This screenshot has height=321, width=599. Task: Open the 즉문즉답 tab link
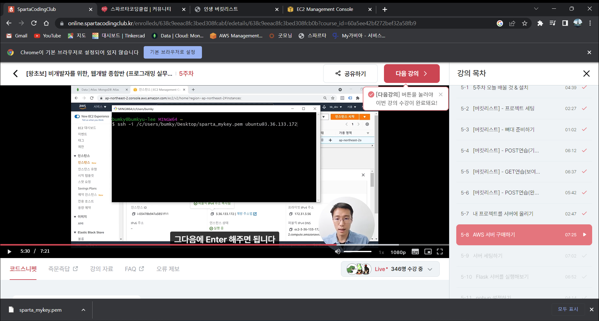pyautogui.click(x=63, y=269)
